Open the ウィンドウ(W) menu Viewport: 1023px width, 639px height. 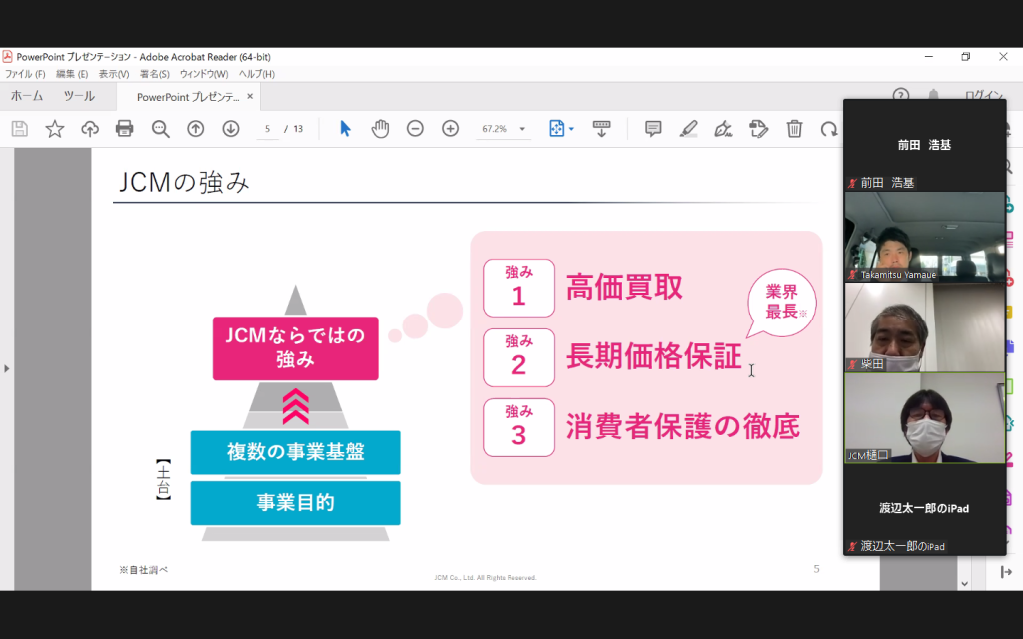point(204,74)
